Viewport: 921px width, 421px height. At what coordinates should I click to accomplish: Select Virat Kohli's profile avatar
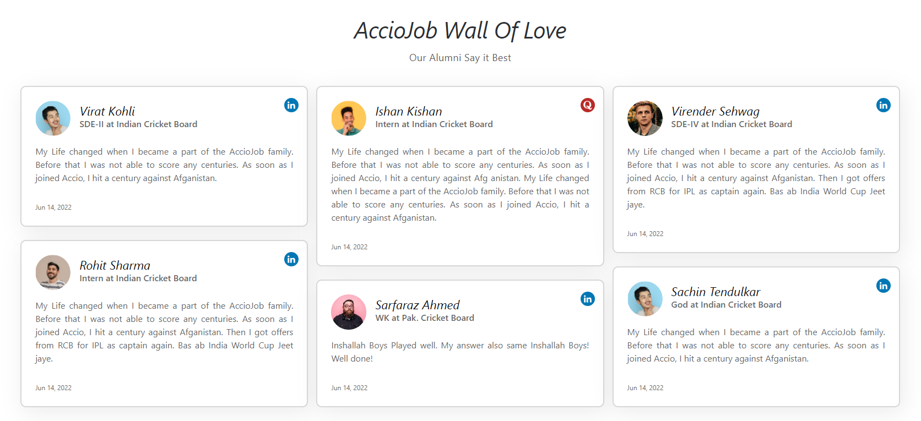(x=53, y=118)
